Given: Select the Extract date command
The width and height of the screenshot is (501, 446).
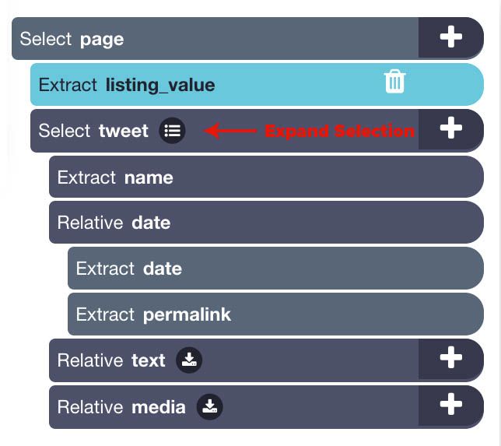Looking at the screenshot, I should click(275, 269).
